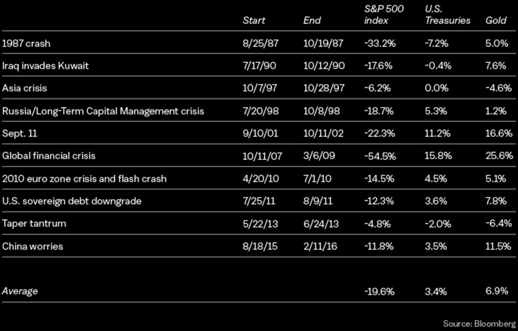Click the Taper tantrum row label

pyautogui.click(x=34, y=224)
